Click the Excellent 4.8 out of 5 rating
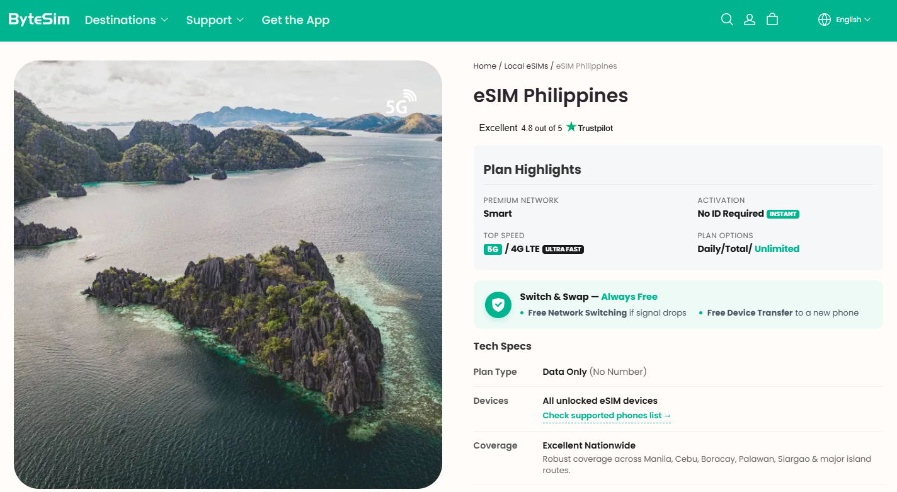The height and width of the screenshot is (492, 897). pos(520,128)
